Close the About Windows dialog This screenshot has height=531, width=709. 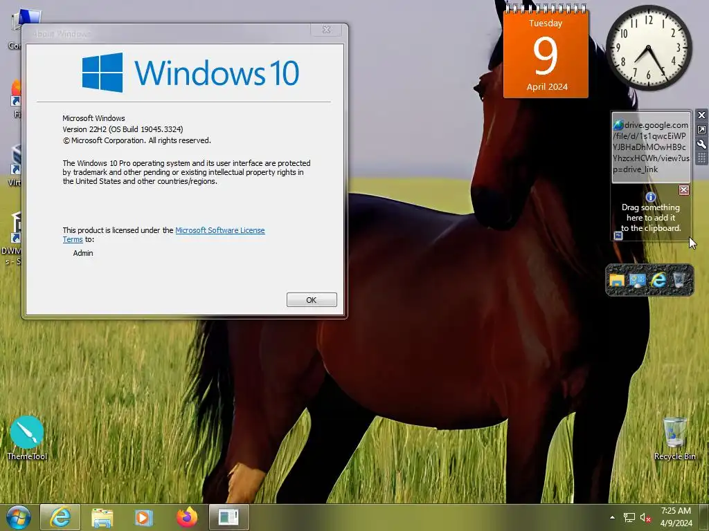327,30
